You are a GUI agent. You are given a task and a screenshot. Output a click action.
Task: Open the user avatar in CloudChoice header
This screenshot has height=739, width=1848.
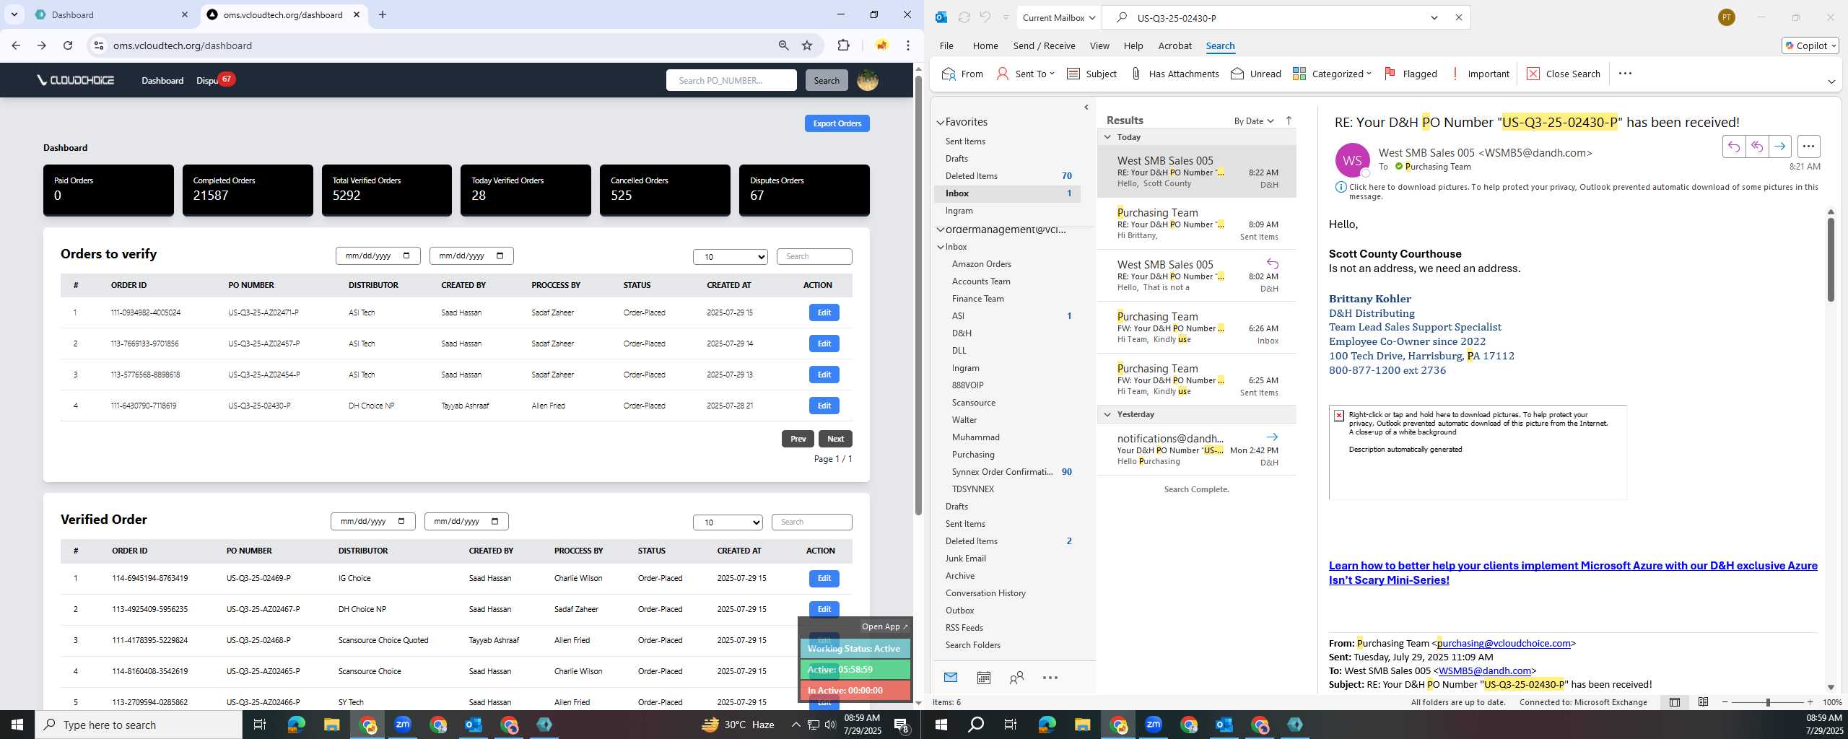pos(867,80)
